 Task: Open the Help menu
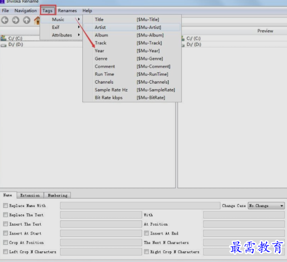[x=87, y=11]
